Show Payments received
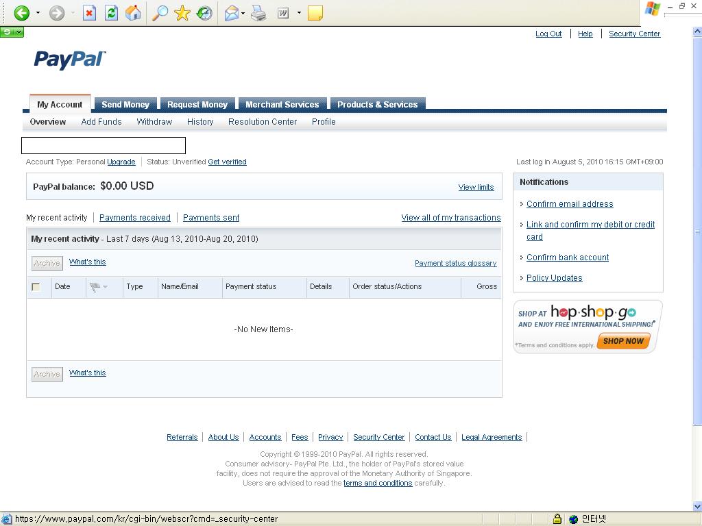Viewport: 702px width, 526px height. click(135, 218)
